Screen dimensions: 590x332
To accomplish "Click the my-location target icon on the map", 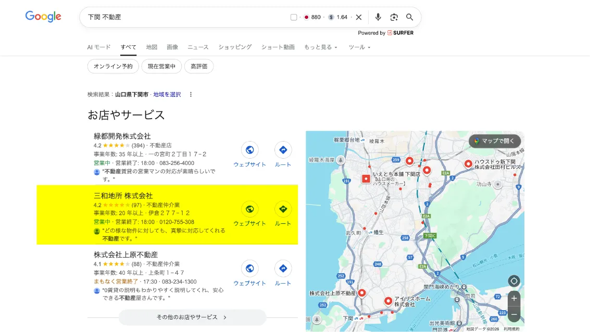I will tap(514, 280).
